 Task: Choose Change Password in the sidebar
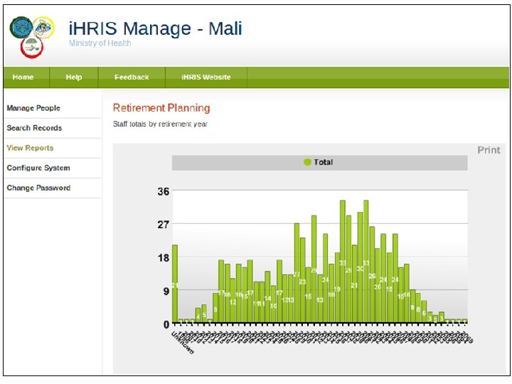click(38, 188)
